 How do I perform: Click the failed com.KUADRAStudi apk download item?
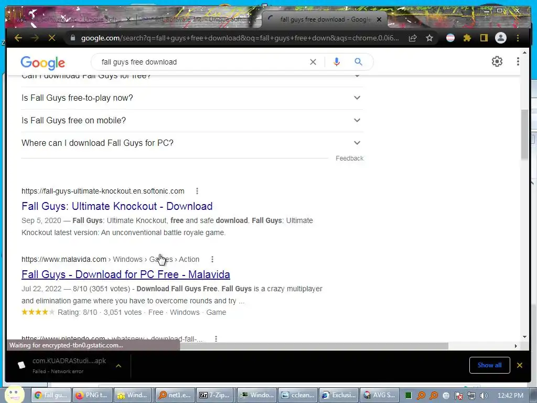[69, 365]
